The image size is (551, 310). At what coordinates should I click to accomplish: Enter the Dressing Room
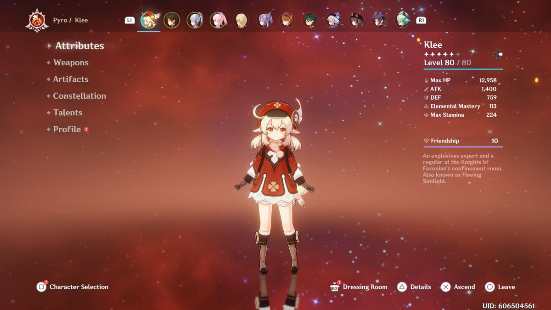(365, 287)
